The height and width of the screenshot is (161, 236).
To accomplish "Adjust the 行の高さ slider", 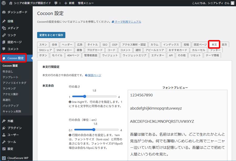I will [84, 96].
